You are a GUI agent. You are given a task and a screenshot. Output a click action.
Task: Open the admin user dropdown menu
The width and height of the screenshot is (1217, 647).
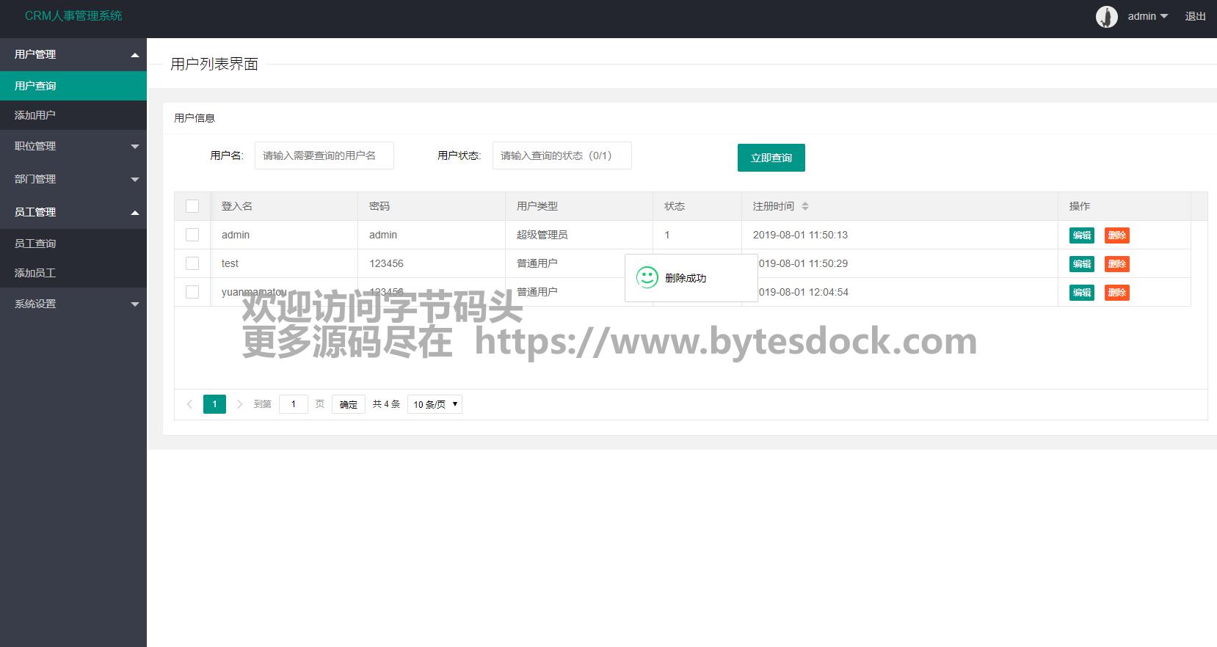click(1147, 16)
